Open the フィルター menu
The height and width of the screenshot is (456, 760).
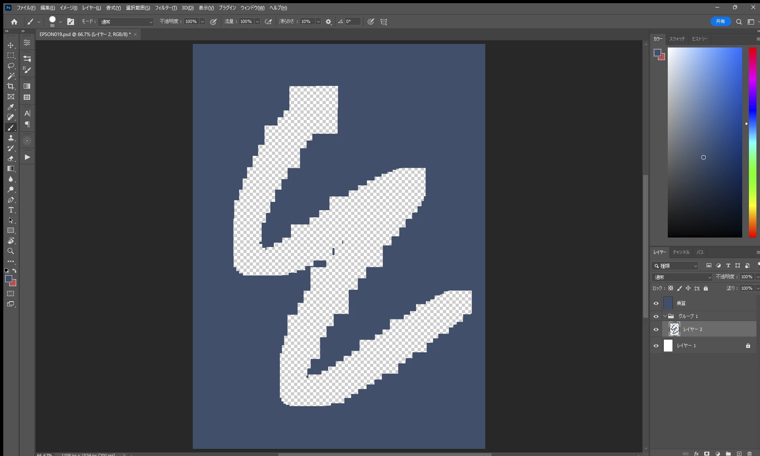click(165, 8)
